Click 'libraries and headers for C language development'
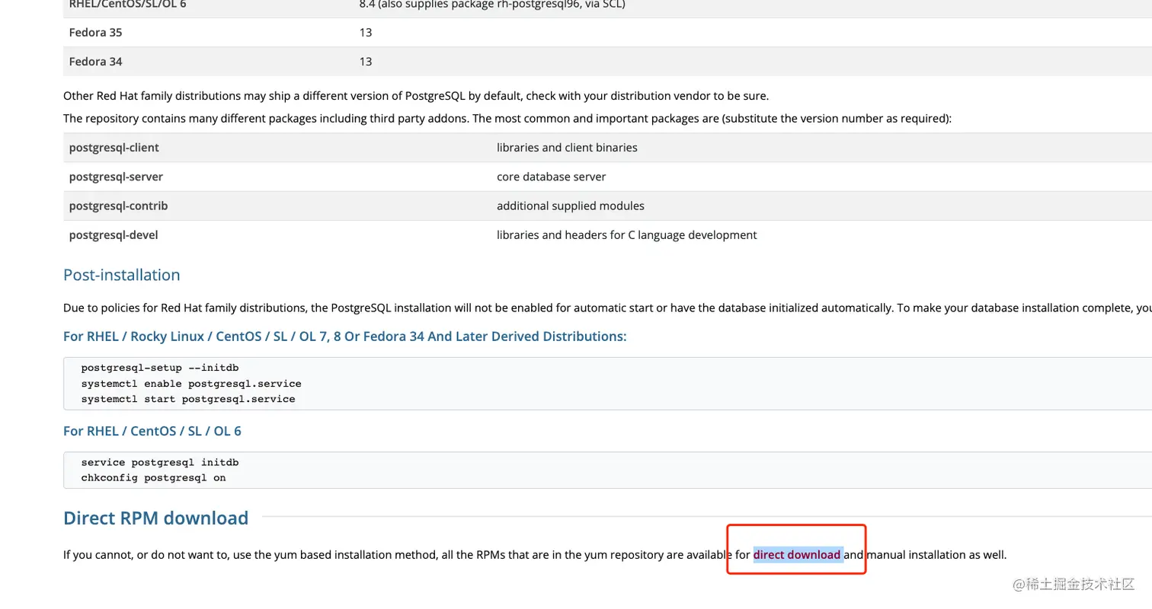 point(626,234)
